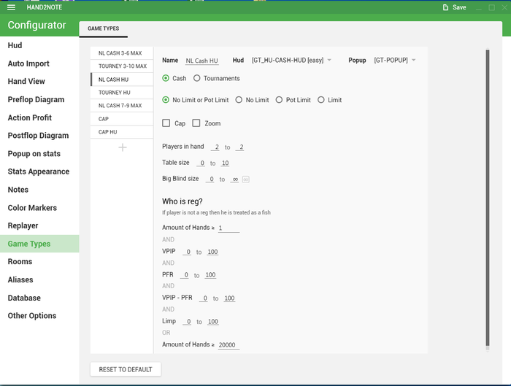Select NL CASH HU game type
This screenshot has width=511, height=386.
(x=122, y=80)
